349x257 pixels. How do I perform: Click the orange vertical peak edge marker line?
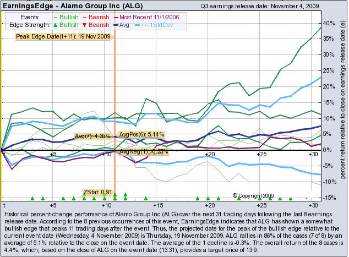114,110
